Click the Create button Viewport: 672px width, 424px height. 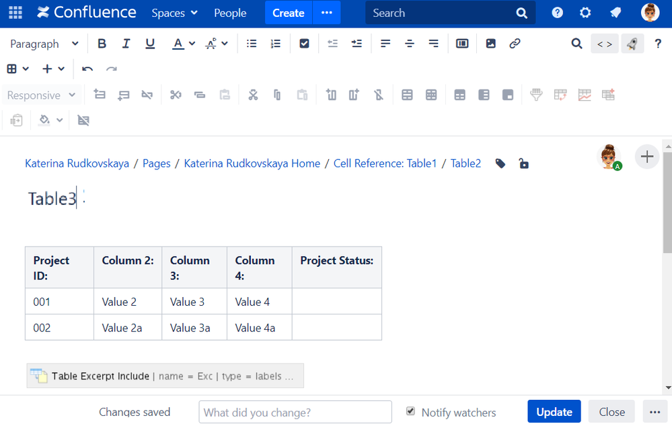tap(289, 13)
